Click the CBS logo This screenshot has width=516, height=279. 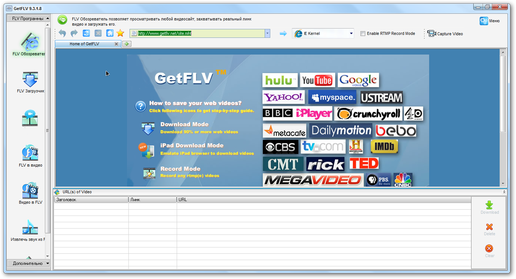(280, 147)
